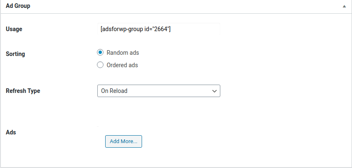352x168 pixels.
Task: Click the "Ordered ads" option label
Action: point(122,65)
